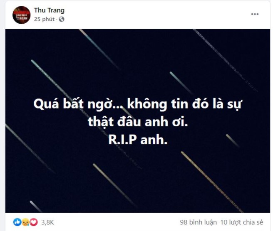Open the 3,8K reactions count list

[47, 222]
